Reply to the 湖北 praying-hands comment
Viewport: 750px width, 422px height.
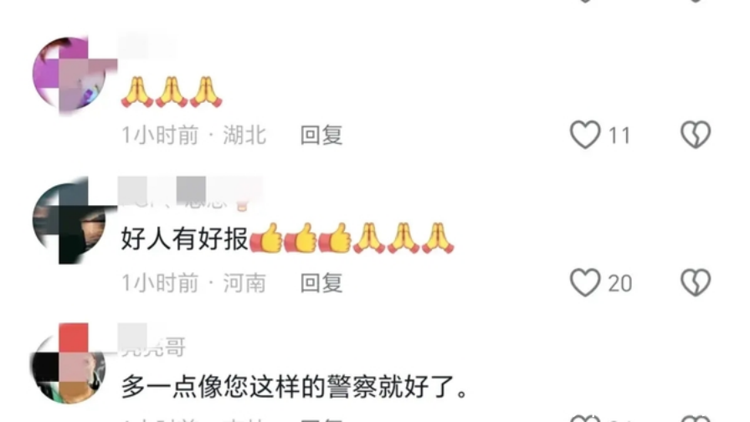click(x=321, y=136)
